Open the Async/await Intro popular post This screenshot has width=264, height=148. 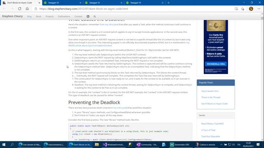click(x=210, y=91)
